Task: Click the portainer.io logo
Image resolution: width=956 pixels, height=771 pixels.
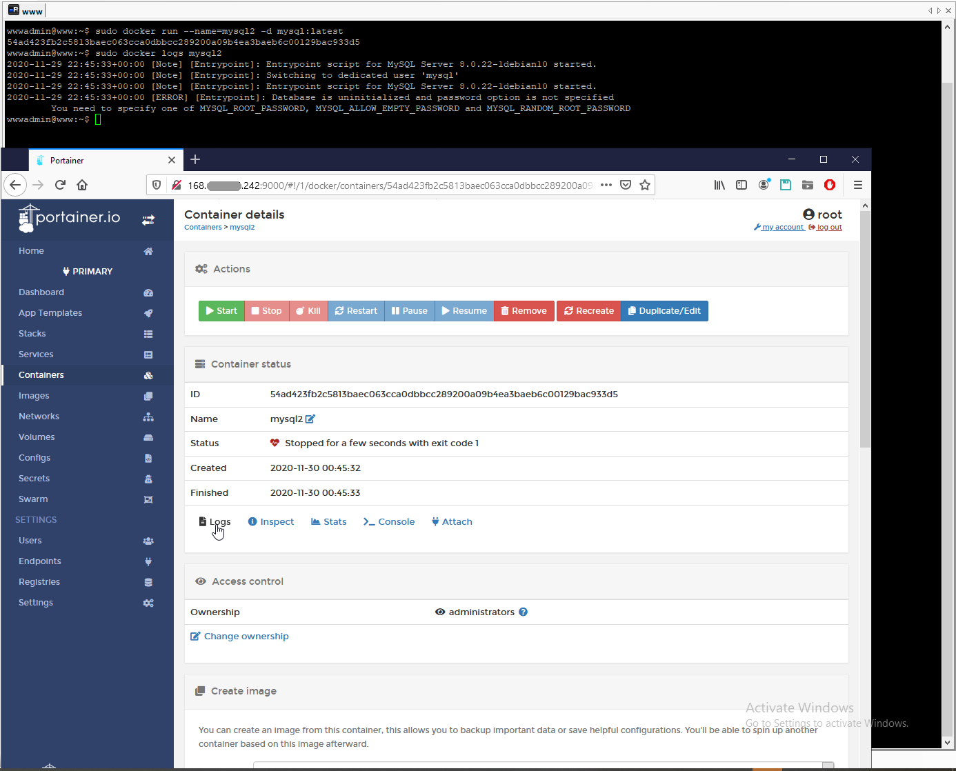Action: click(69, 218)
